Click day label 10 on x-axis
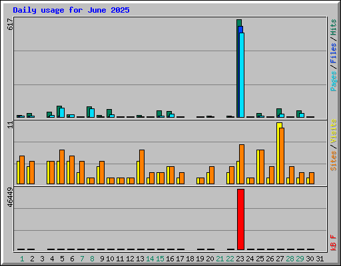The width and height of the screenshot is (341, 266). 110,259
